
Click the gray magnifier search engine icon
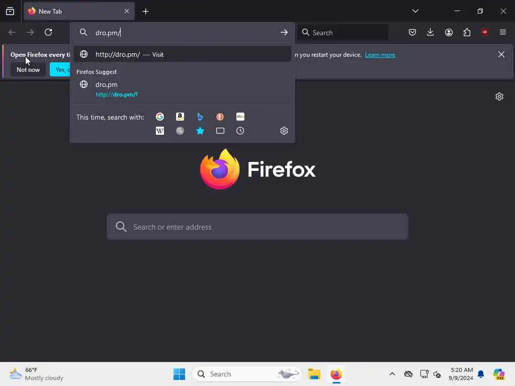180,131
